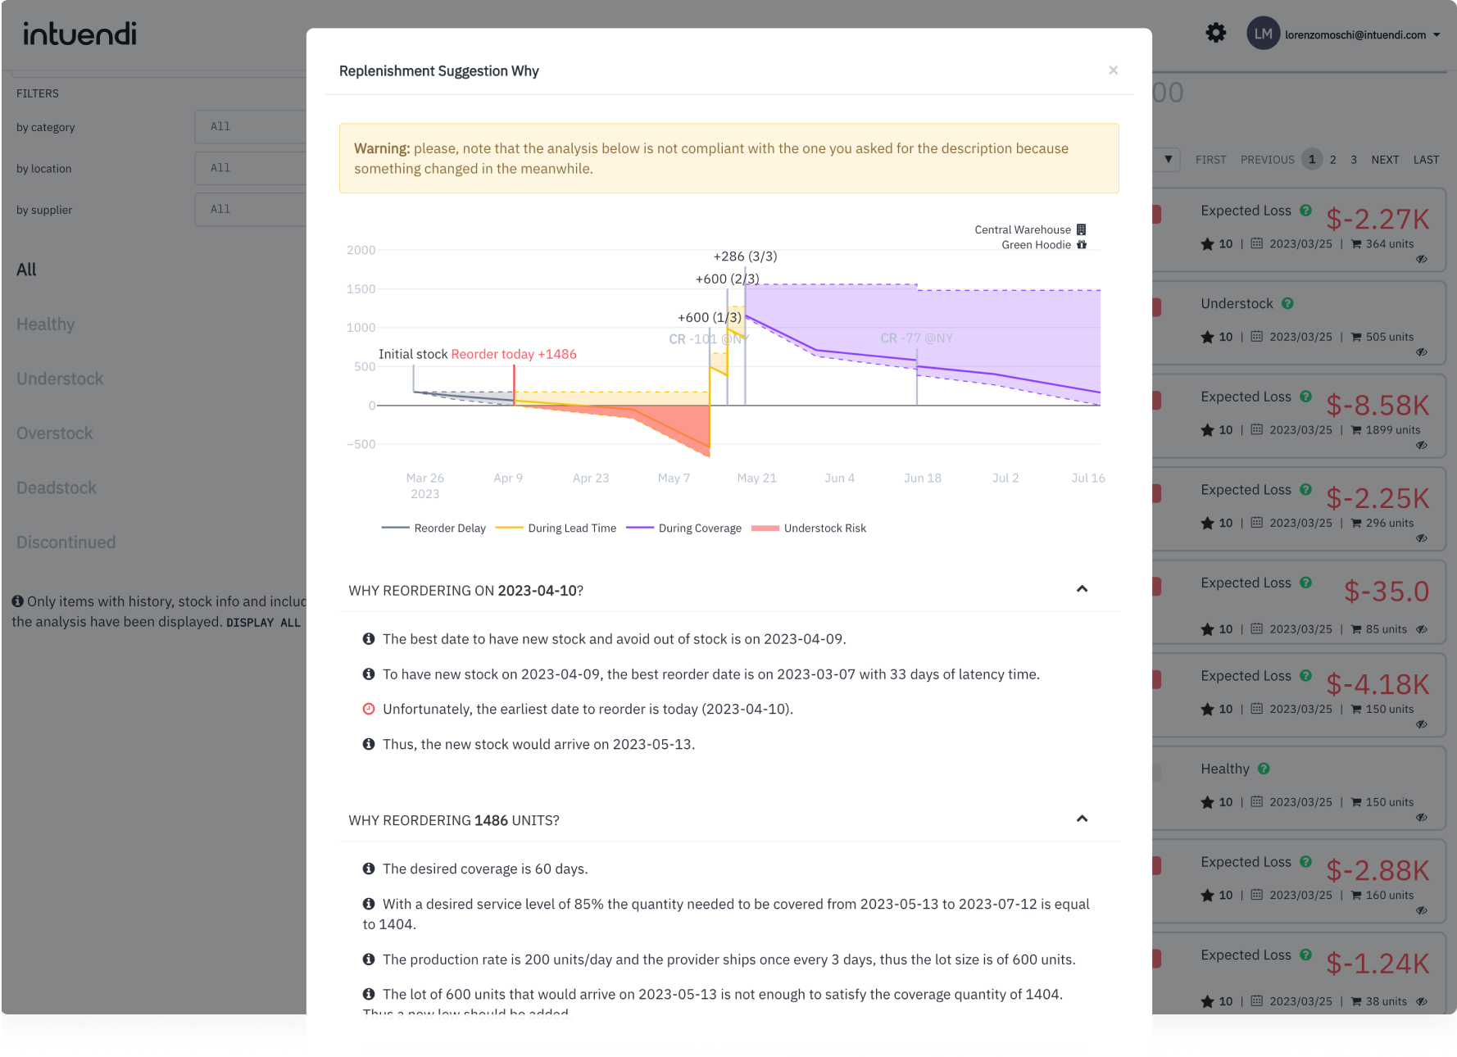Click the red clock icon beside earliest reorder date
This screenshot has width=1457, height=1057.
coord(369,710)
